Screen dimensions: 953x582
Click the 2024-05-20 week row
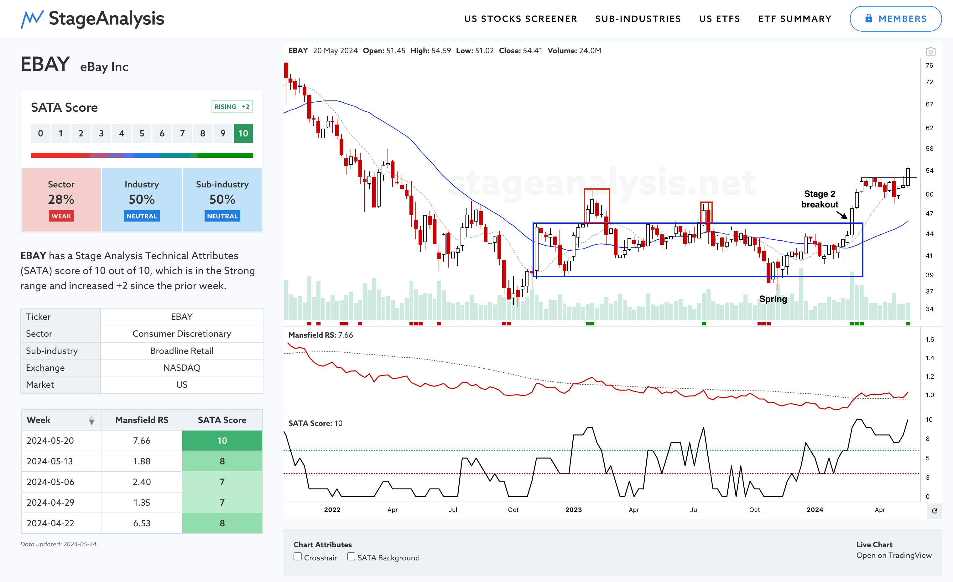[x=142, y=441]
